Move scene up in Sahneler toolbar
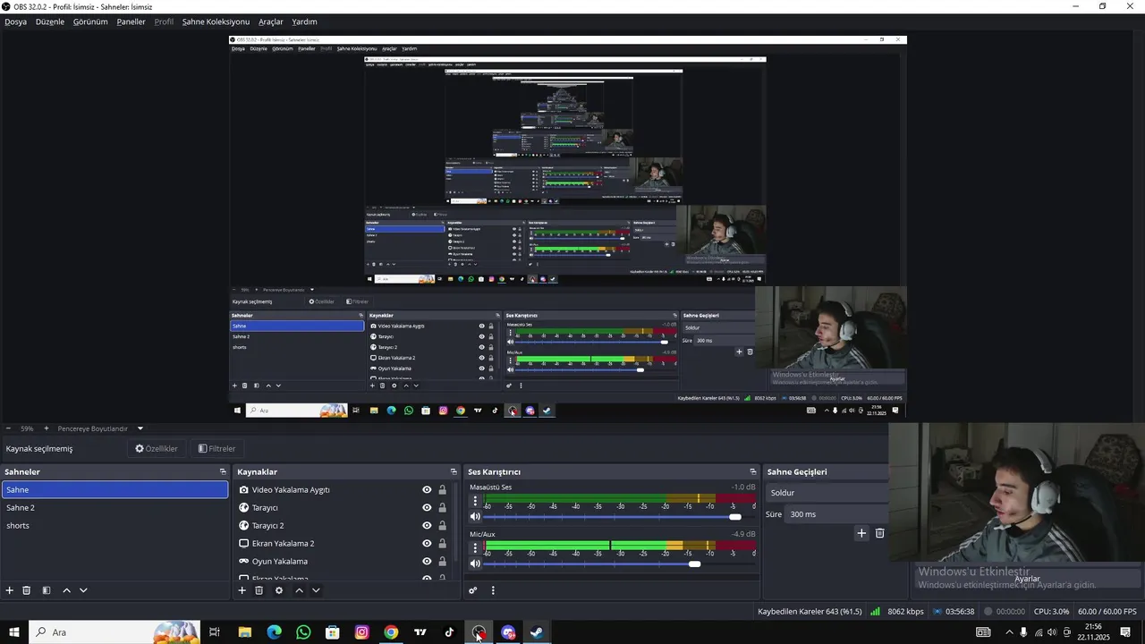The image size is (1145, 644). coord(66,590)
